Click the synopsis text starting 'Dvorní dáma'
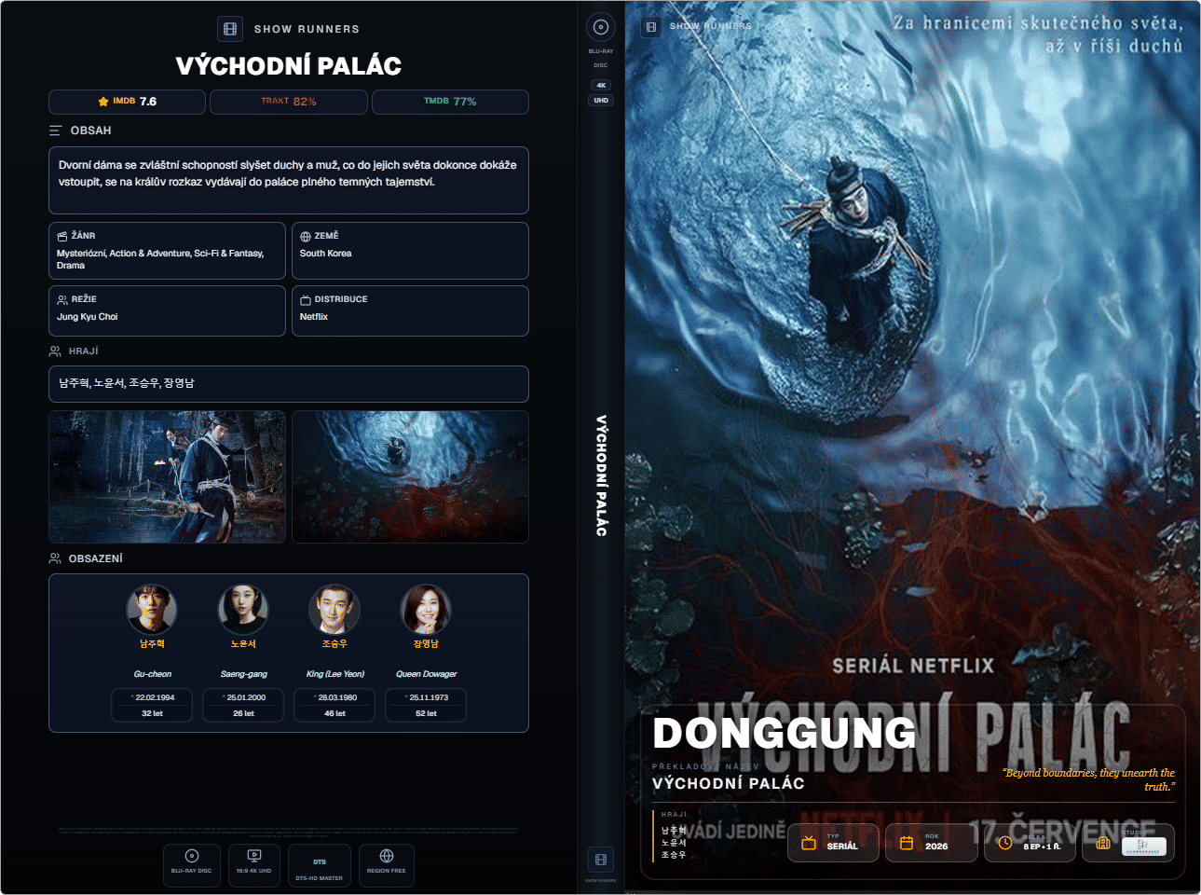This screenshot has width=1201, height=895. pyautogui.click(x=288, y=173)
